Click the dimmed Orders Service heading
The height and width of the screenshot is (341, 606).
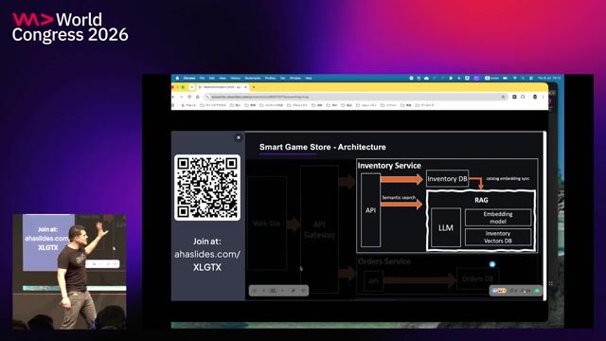(x=384, y=261)
